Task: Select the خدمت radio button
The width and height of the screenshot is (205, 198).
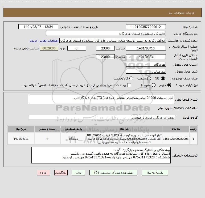Action: pos(149,78)
